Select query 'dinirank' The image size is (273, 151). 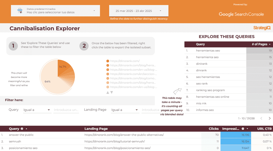(202, 64)
